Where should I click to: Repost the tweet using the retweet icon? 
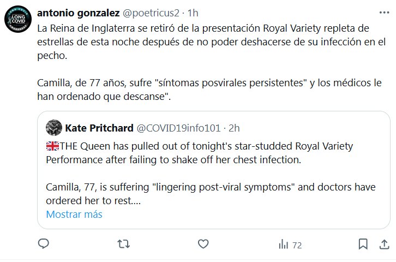(123, 245)
